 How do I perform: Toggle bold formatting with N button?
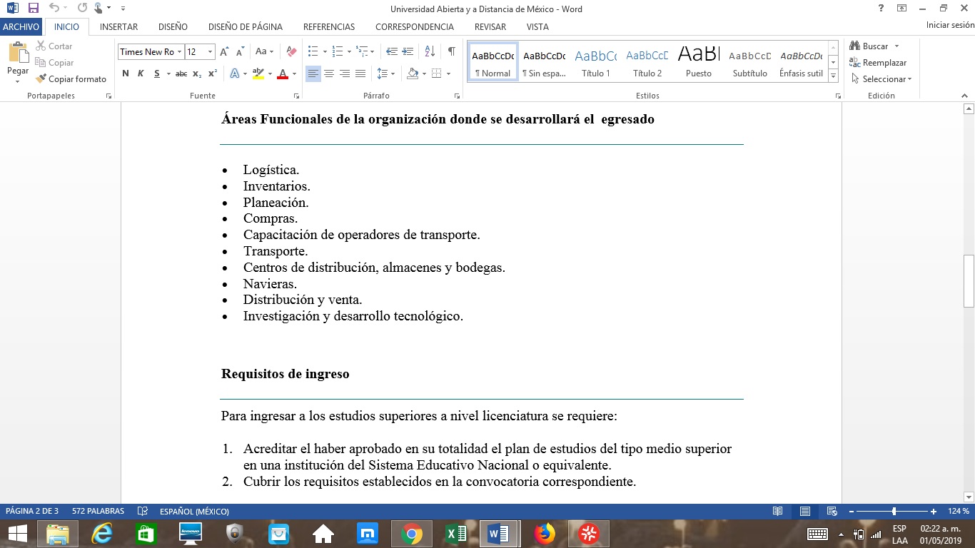tap(126, 73)
